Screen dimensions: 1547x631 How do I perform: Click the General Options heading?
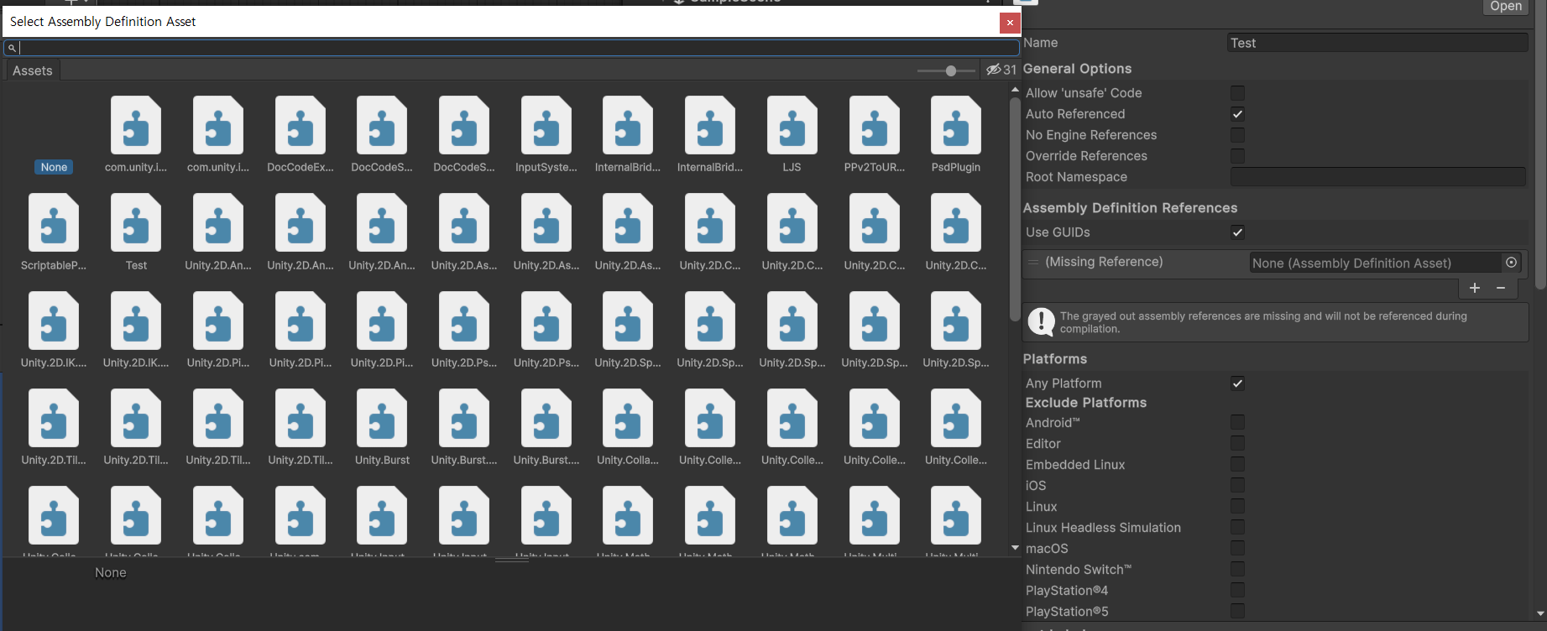1077,69
